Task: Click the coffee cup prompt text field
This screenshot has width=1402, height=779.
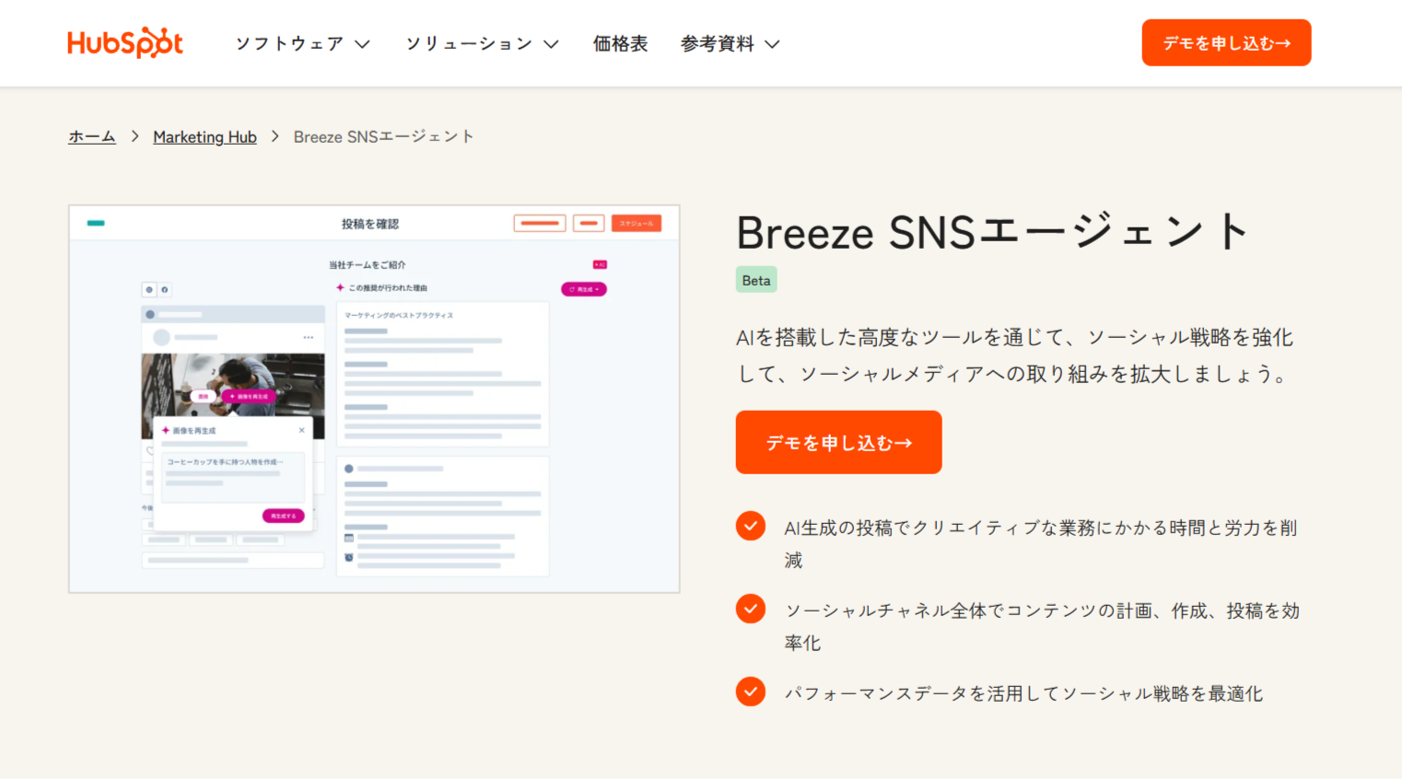Action: (x=233, y=478)
